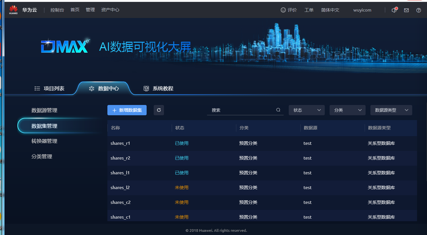This screenshot has width=427, height=235.
Task: Open 转换器管理 in the sidebar
Action: click(44, 141)
